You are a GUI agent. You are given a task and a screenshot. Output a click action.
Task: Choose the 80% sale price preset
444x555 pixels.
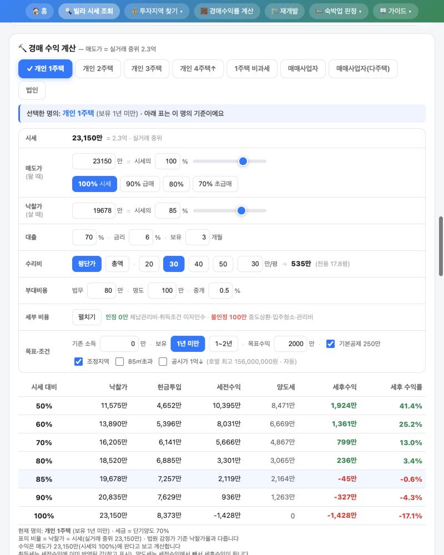click(x=176, y=184)
